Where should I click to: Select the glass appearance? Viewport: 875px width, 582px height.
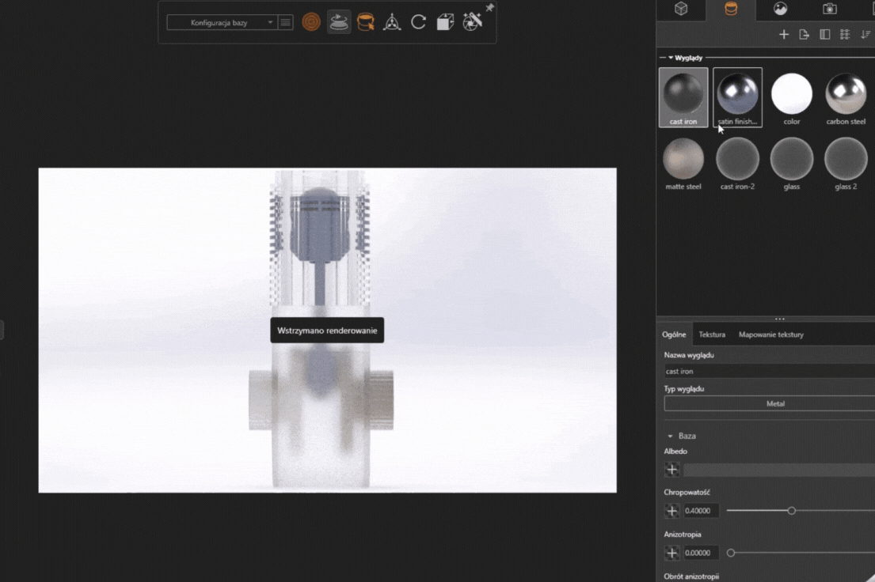point(791,164)
